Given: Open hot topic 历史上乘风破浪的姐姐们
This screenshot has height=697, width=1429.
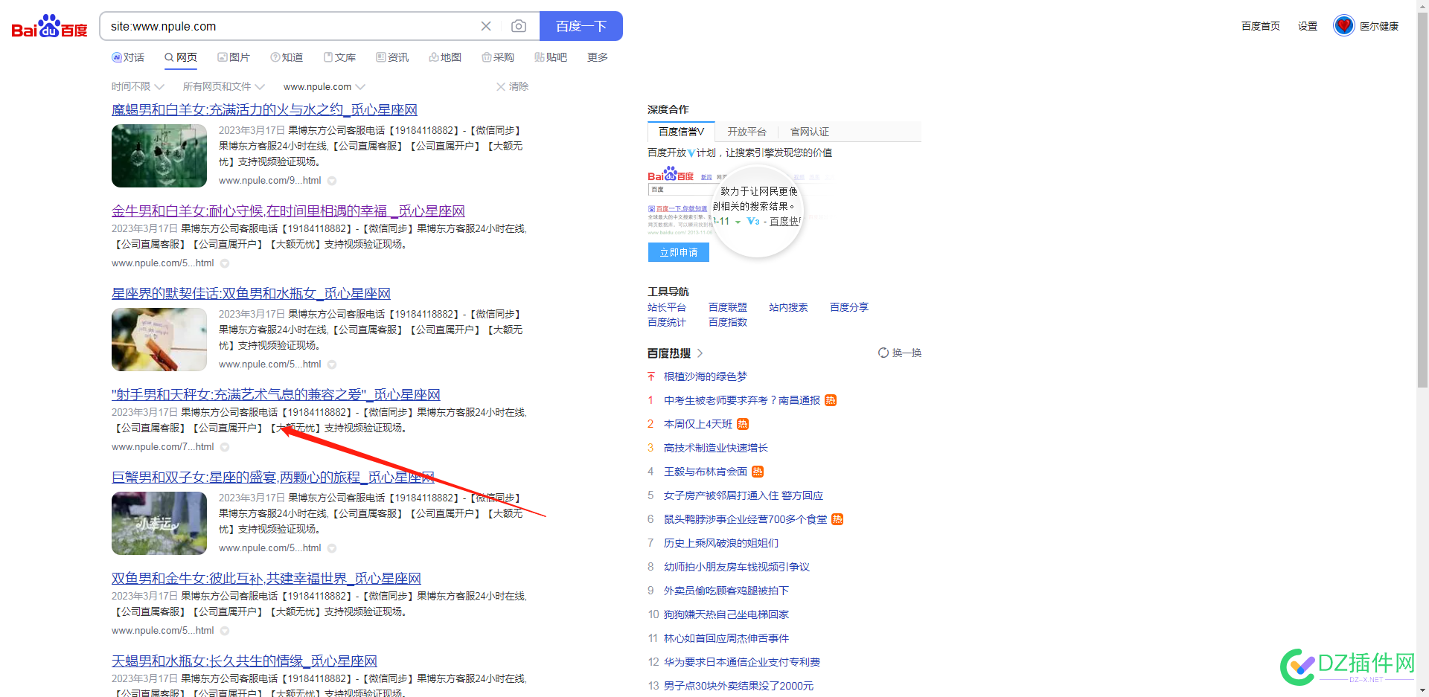Looking at the screenshot, I should [721, 543].
